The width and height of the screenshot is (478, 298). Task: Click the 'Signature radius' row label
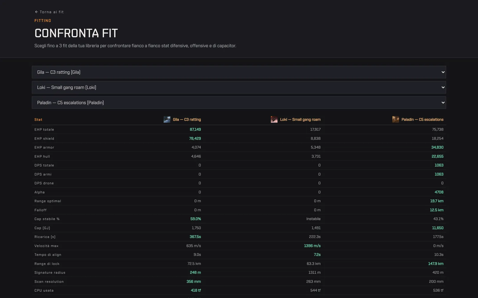point(50,273)
